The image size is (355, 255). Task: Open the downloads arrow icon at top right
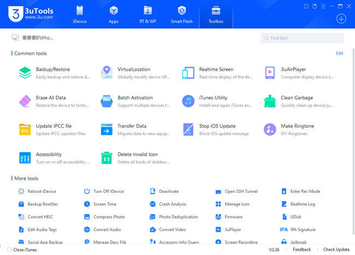[x=341, y=19]
